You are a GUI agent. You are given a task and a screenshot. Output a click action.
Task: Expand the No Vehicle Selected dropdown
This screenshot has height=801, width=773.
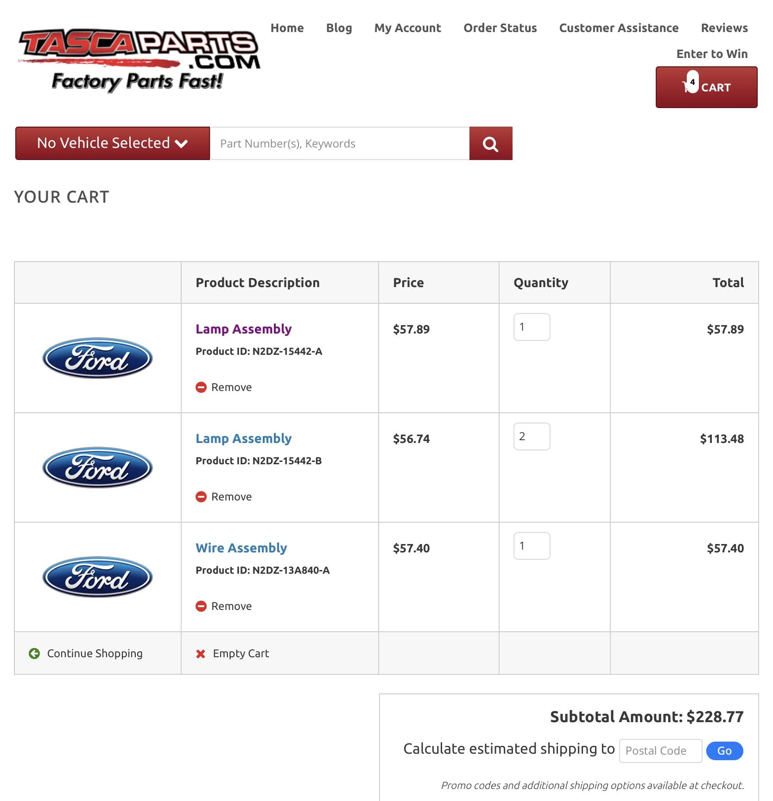coord(113,143)
